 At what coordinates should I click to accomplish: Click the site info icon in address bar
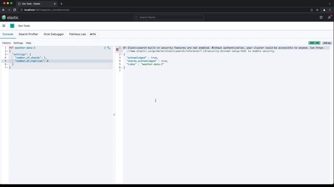point(21,10)
